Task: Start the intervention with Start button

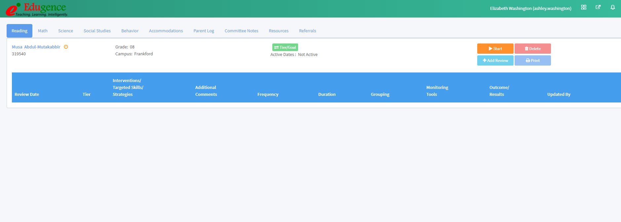Action: (x=495, y=49)
